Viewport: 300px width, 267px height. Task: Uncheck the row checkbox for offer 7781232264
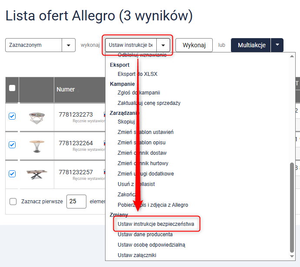(12, 145)
